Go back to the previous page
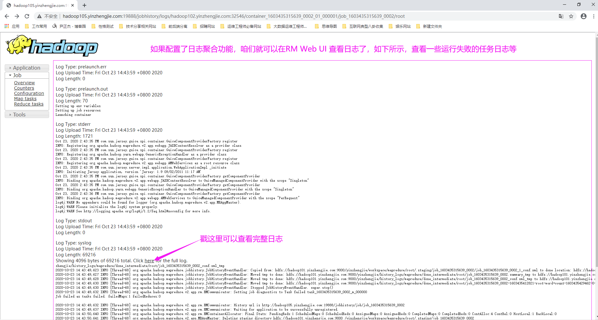Viewport: 598px width, 320px height. click(7, 16)
